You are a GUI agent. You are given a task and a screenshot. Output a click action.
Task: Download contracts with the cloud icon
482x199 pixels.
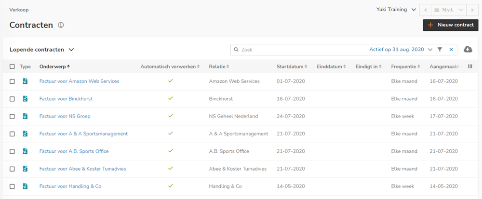tap(468, 50)
